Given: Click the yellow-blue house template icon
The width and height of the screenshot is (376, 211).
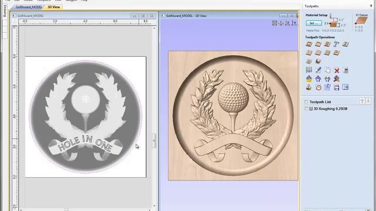Looking at the screenshot, I should tap(309, 79).
